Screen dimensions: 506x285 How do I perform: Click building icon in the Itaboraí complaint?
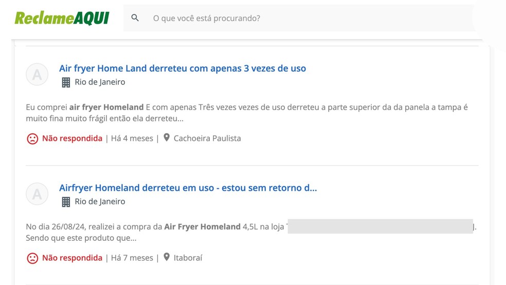66,202
